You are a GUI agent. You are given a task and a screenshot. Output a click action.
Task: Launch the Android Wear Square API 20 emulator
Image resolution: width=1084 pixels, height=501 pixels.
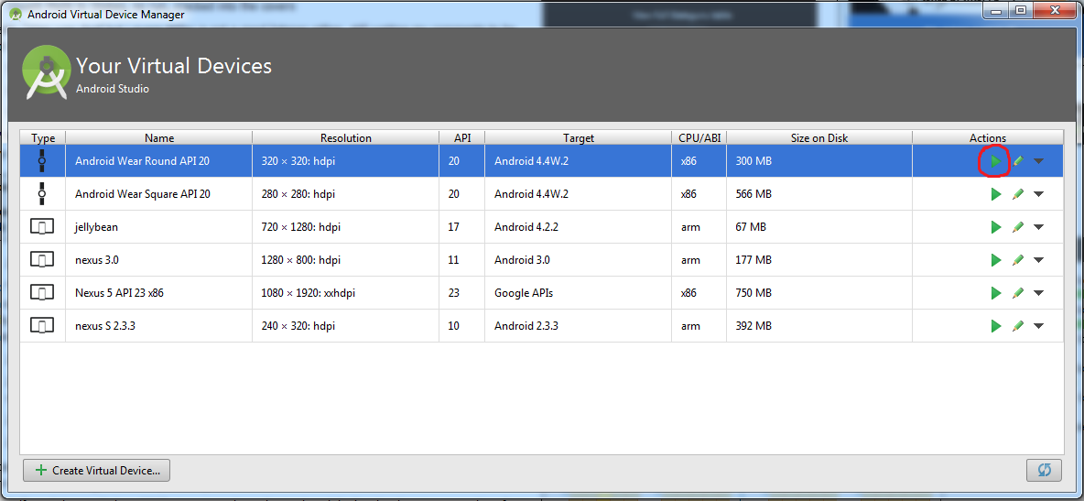point(995,194)
